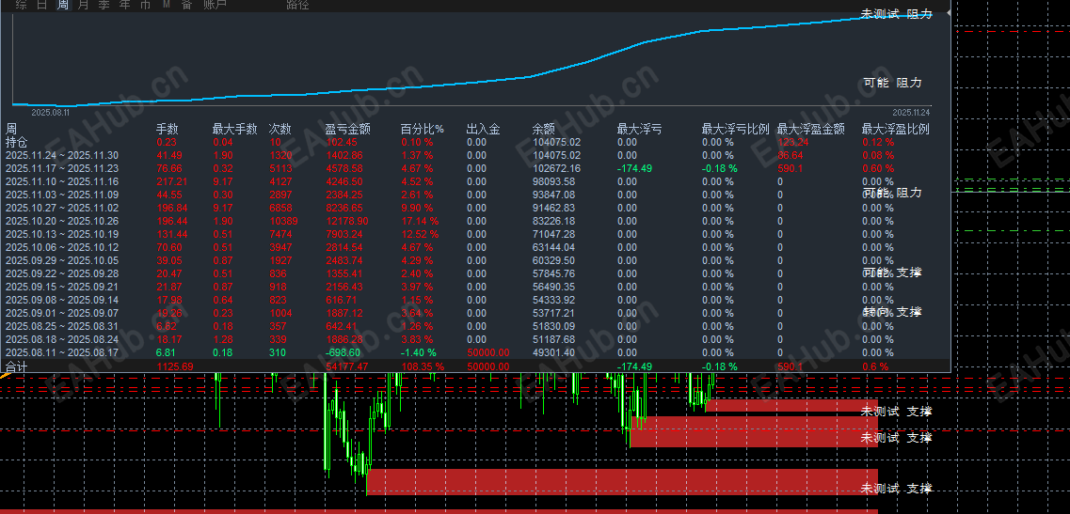
Task: Open the 年 yearly tab
Action: 124,5
